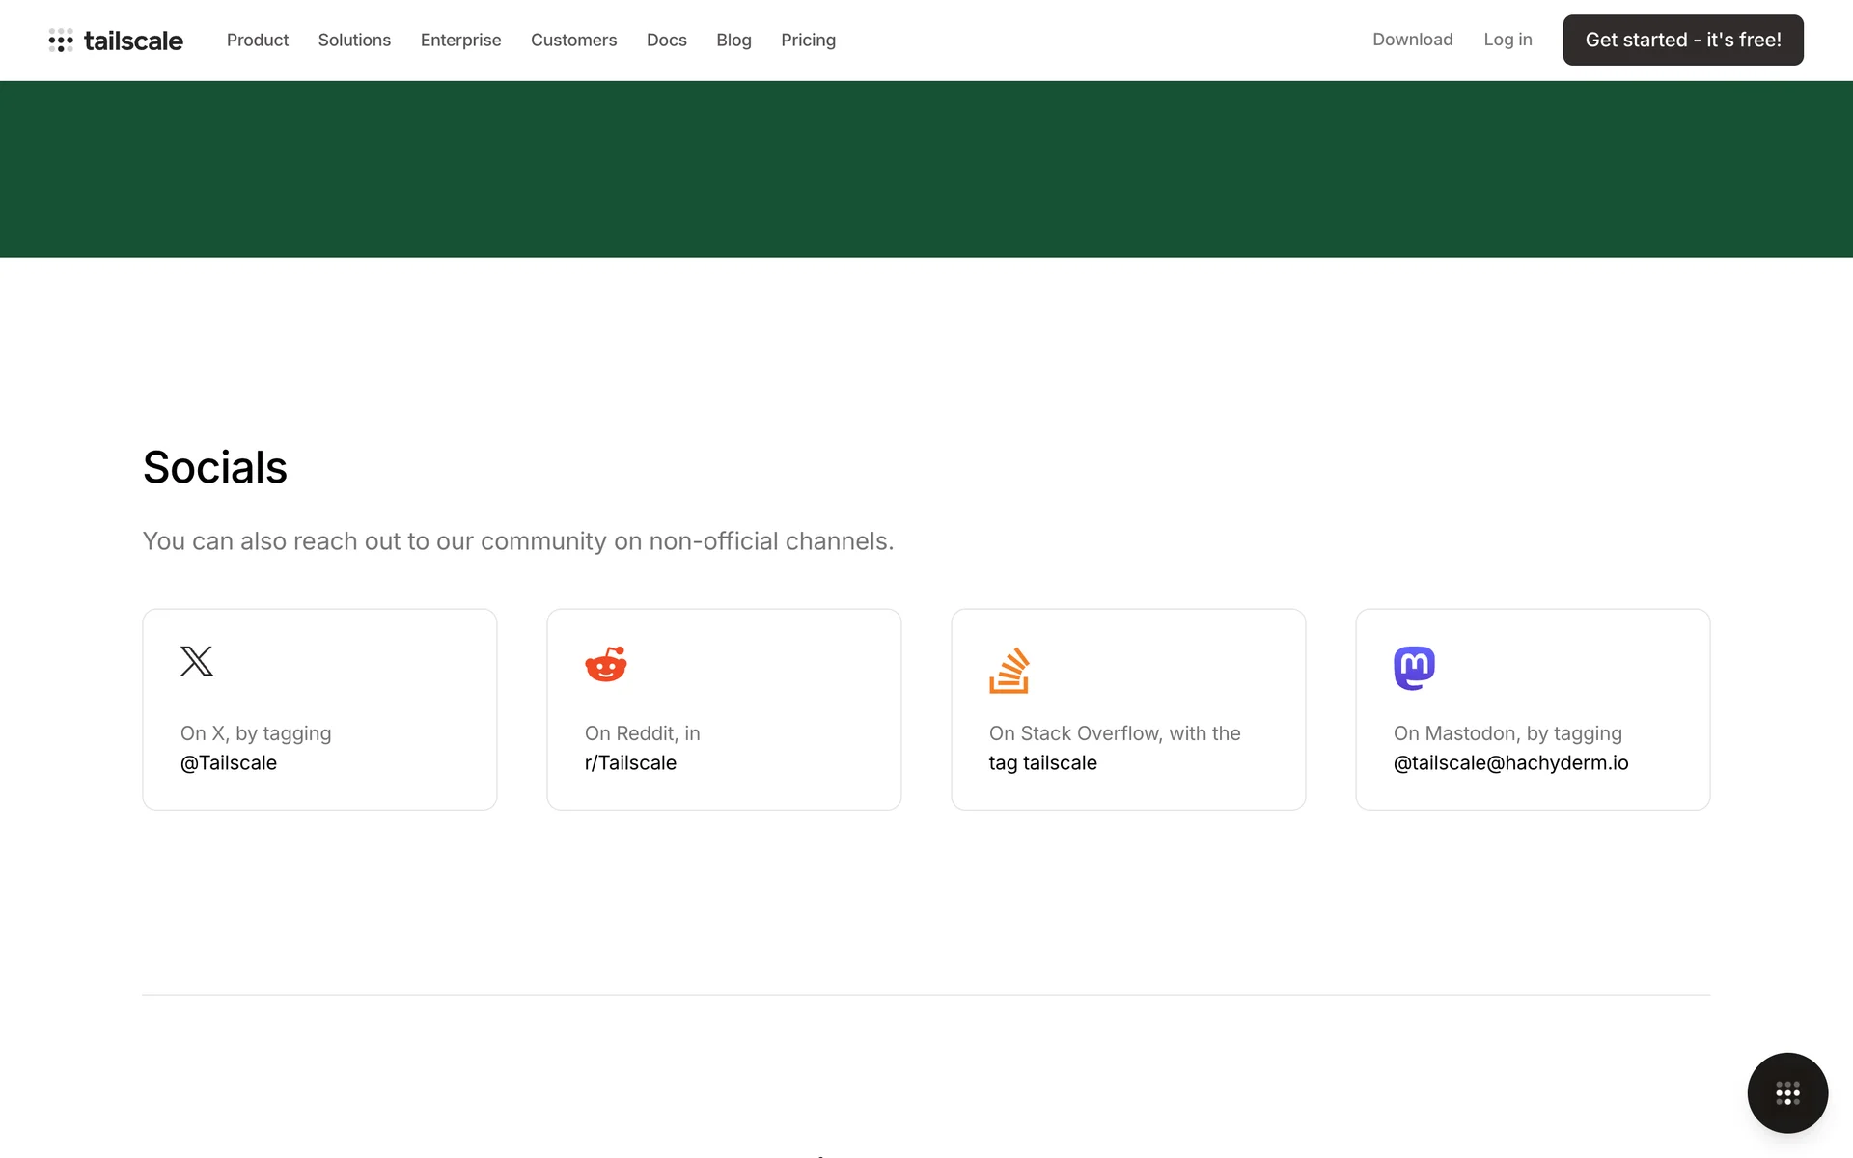1853x1158 pixels.
Task: Open the @Tailscale X handle link
Action: (x=229, y=762)
